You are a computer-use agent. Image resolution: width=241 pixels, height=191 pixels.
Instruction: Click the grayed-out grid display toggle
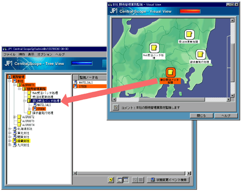pos(141,180)
